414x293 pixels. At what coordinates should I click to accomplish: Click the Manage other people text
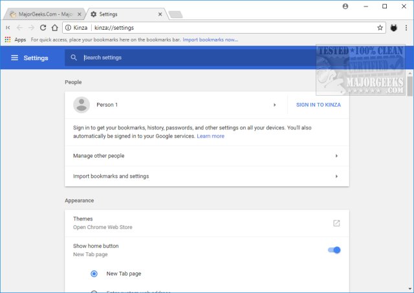[99, 156]
